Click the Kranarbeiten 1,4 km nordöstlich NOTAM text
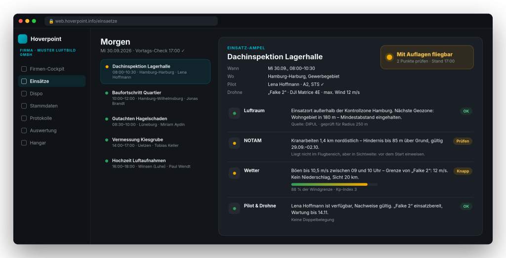 pyautogui.click(x=367, y=144)
